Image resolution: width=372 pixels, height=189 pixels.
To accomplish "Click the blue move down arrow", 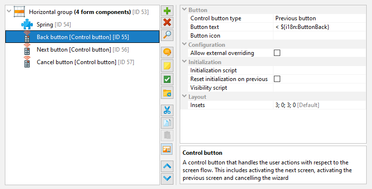I will tap(167, 178).
